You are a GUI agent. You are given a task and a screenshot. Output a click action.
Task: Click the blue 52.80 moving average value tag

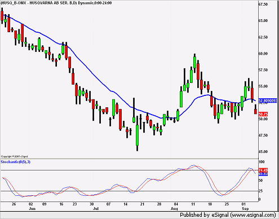pos(268,100)
